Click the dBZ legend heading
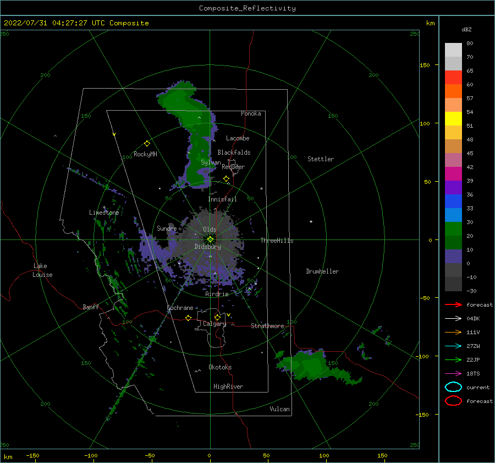495x463 pixels. pyautogui.click(x=466, y=29)
